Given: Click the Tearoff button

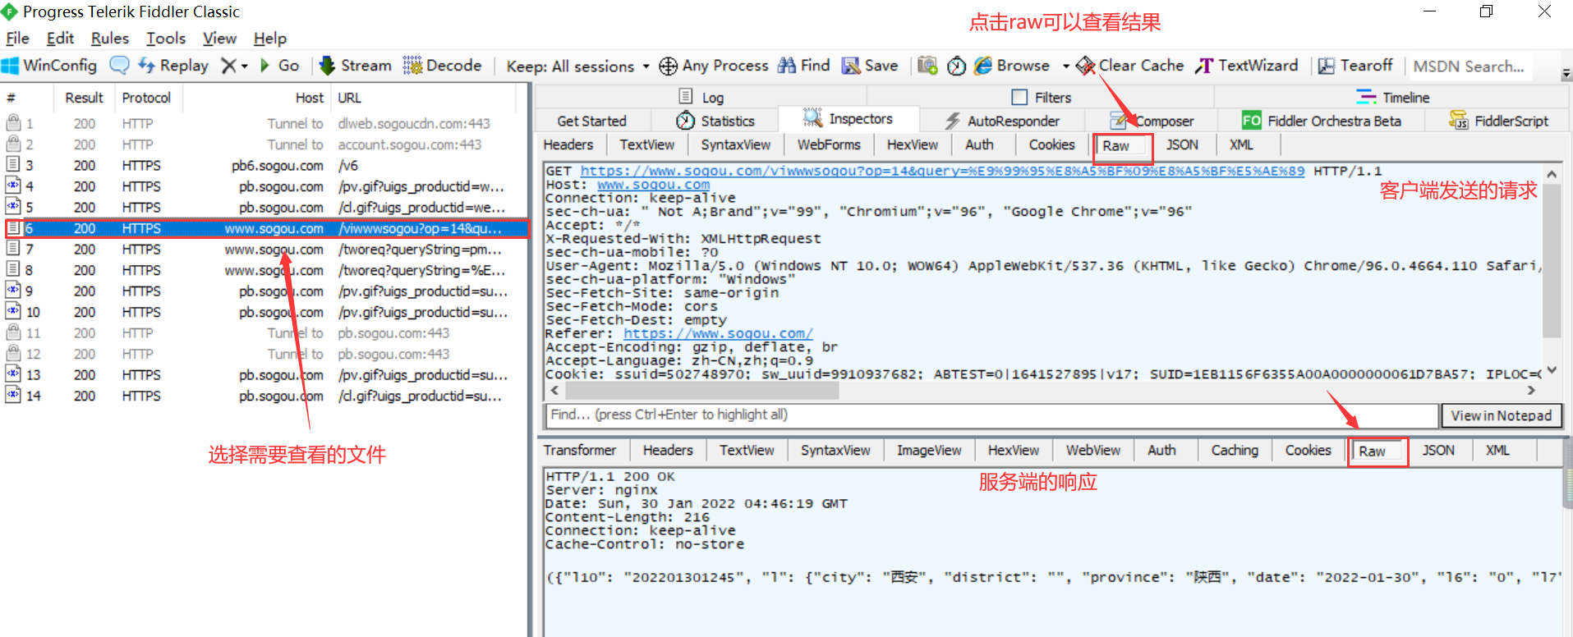Looking at the screenshot, I should point(1355,66).
